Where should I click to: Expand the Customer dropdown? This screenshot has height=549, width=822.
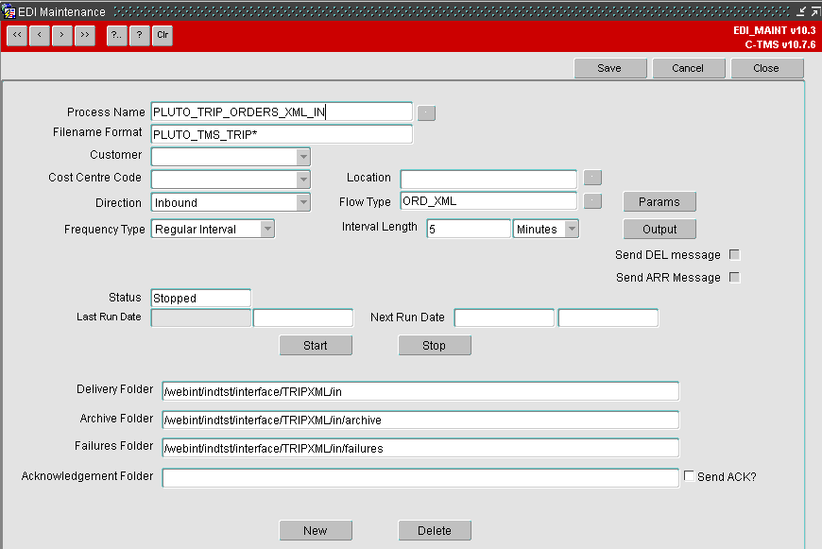coord(303,157)
